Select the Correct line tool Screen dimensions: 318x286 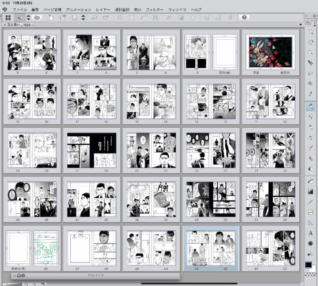point(310,254)
